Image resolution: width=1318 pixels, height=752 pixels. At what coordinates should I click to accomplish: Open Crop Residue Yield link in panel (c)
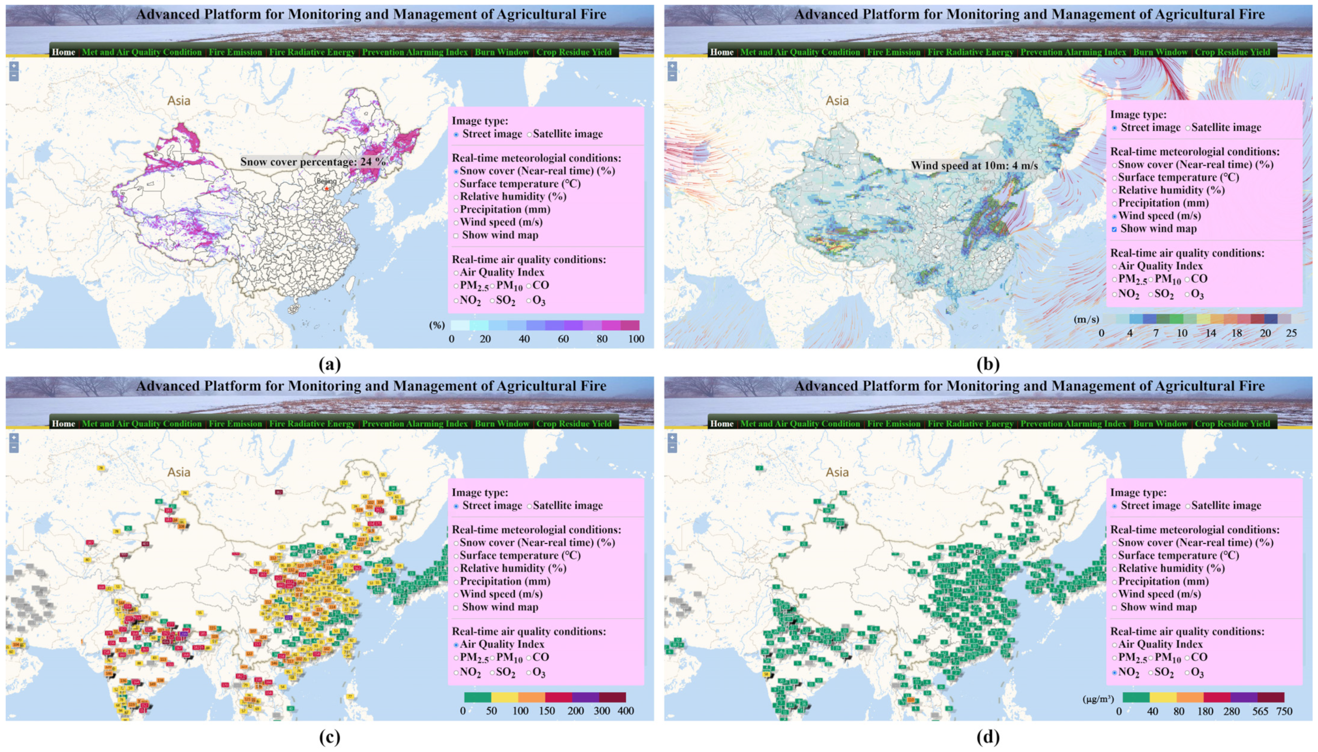click(574, 424)
